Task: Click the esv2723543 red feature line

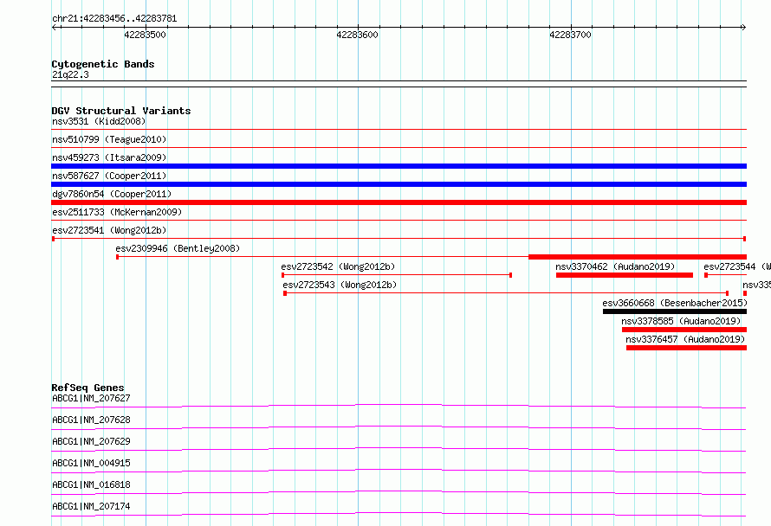Action: (506, 293)
